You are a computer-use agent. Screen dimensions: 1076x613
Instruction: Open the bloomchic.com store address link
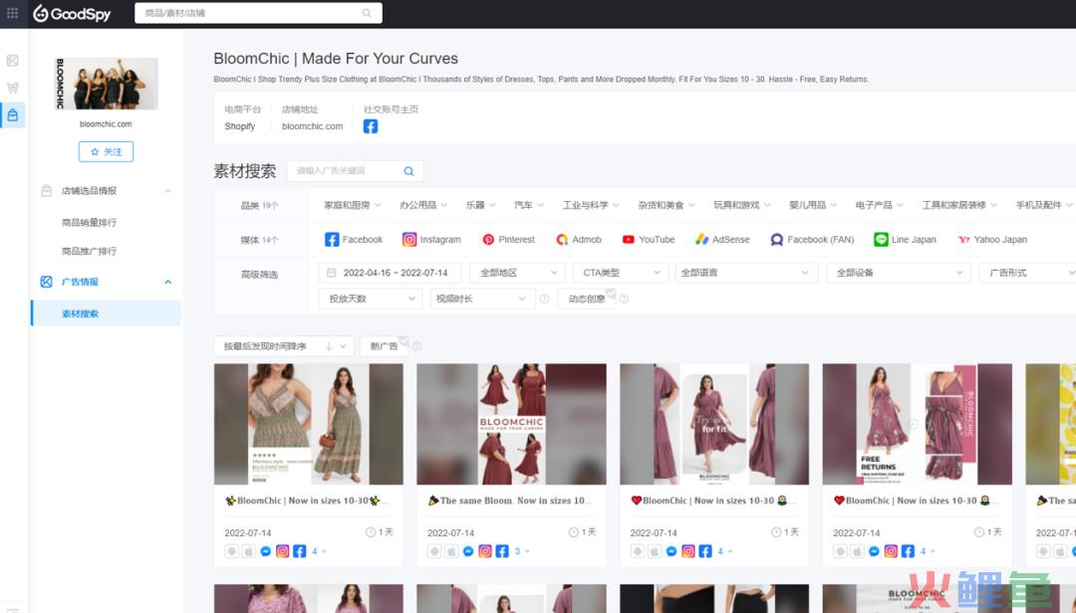pyautogui.click(x=312, y=126)
